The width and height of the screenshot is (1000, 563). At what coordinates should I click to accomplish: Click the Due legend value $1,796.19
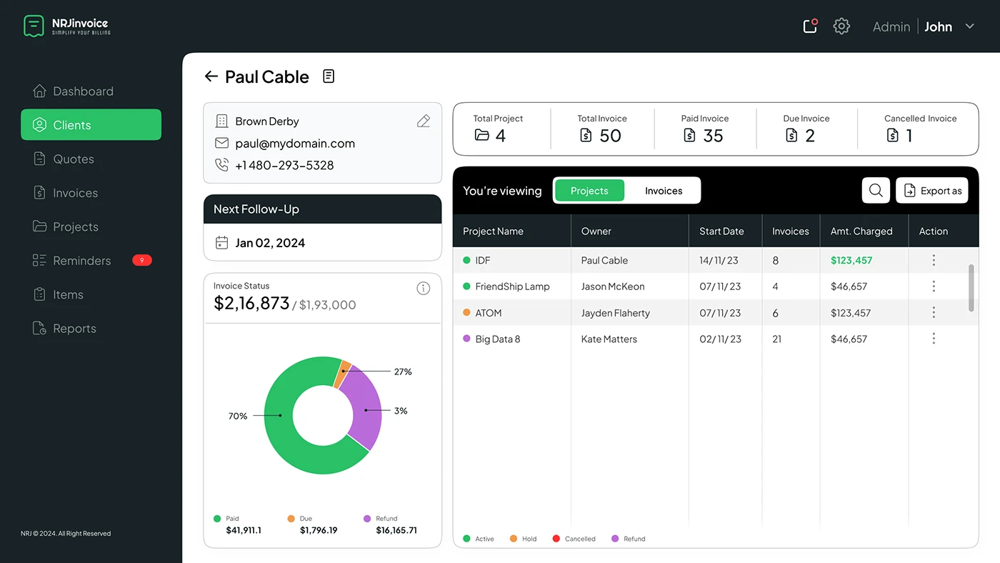pos(319,530)
